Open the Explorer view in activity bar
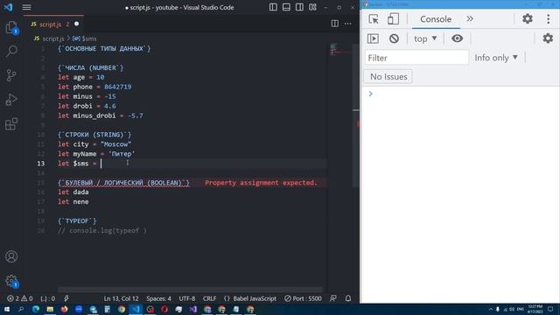 pyautogui.click(x=11, y=27)
